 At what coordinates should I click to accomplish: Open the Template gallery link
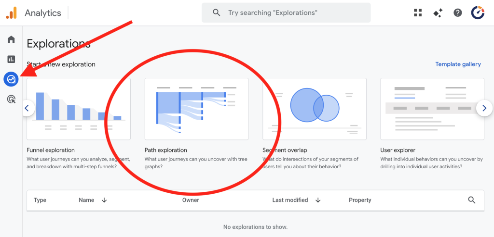[458, 64]
